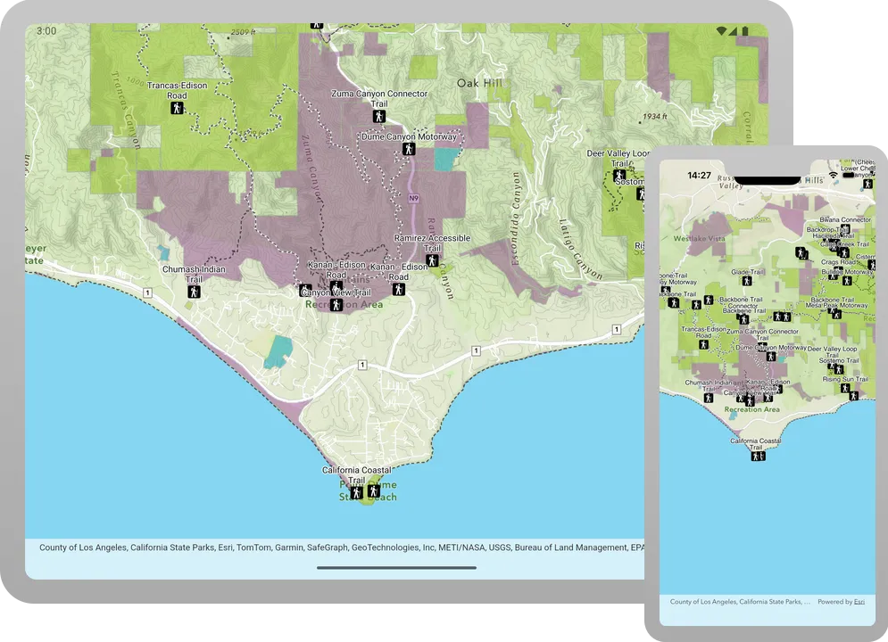This screenshot has height=642, width=888.
Task: Click '1934 ft' elevation label
Action: coord(655,117)
